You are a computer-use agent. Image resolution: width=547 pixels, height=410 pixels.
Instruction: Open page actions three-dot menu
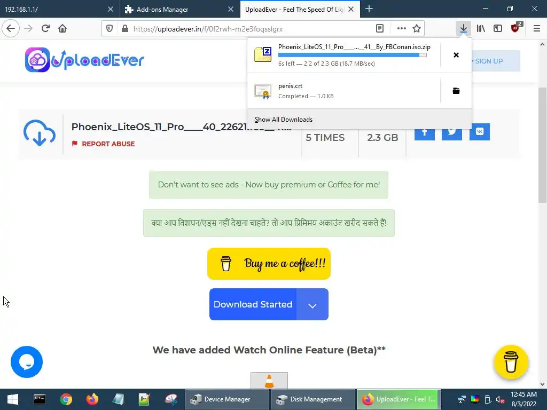pyautogui.click(x=402, y=29)
